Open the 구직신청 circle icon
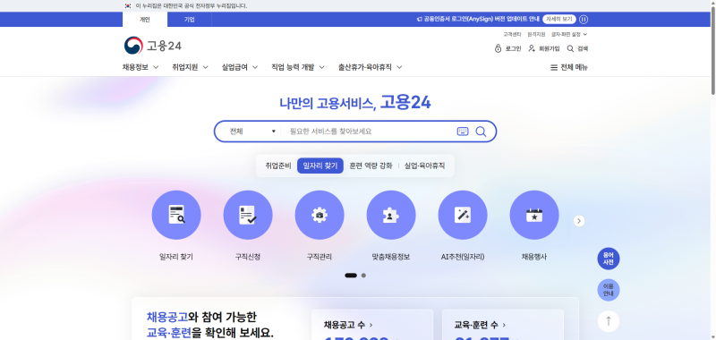This screenshot has height=340, width=716. coord(248,215)
